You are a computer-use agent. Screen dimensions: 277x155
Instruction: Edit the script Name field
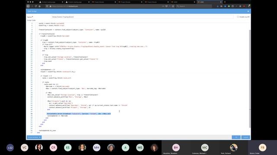142,17
